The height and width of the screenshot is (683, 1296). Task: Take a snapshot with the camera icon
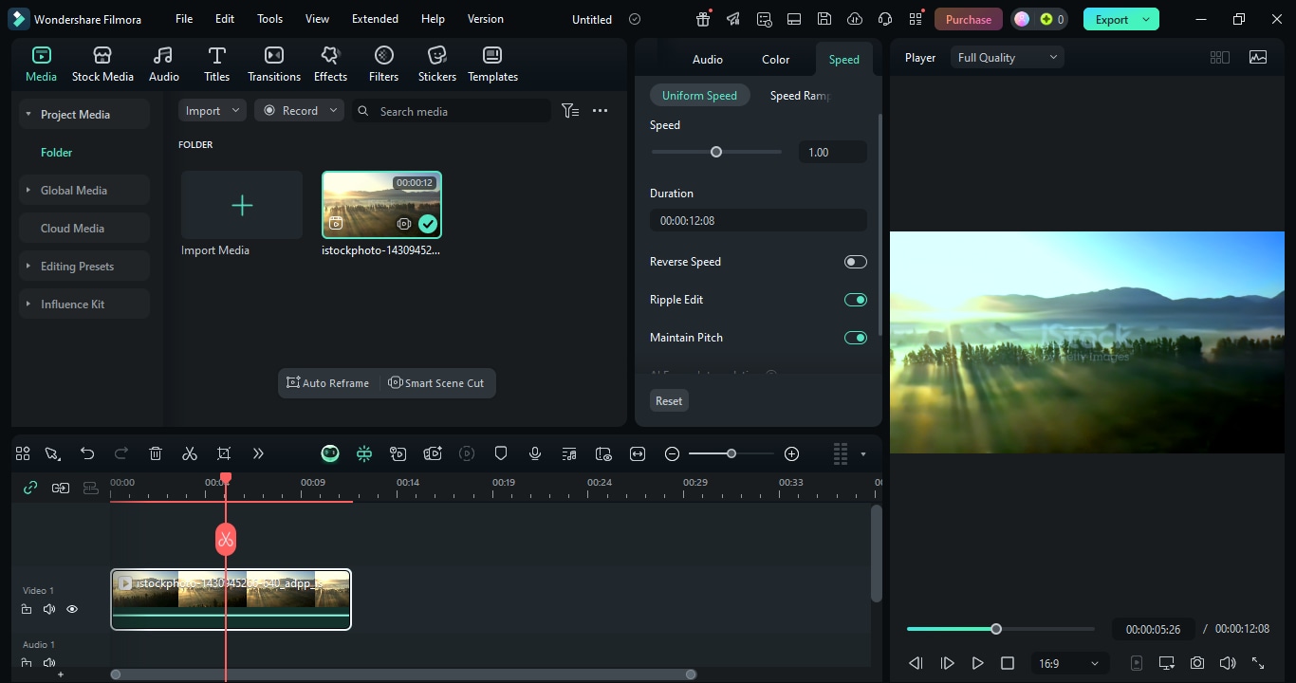click(x=1197, y=663)
